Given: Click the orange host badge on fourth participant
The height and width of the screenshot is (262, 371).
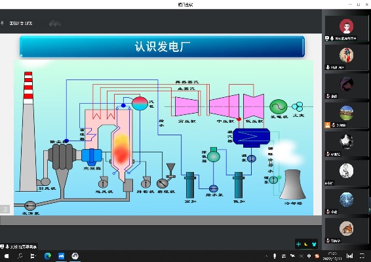Looking at the screenshot, I should tap(328, 125).
